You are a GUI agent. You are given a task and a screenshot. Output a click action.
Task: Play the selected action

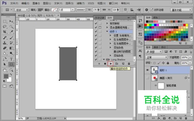(111, 63)
